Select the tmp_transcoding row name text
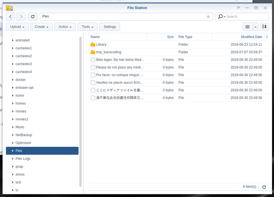 click(x=109, y=52)
